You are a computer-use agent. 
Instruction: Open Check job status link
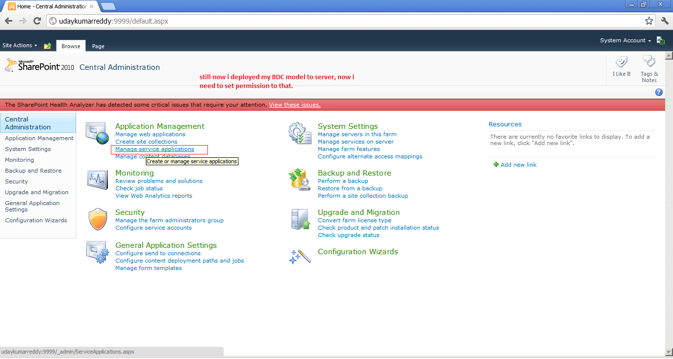(x=139, y=188)
